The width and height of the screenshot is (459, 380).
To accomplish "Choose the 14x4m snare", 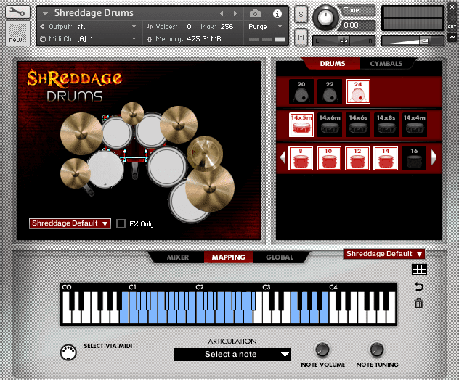I will 415,125.
